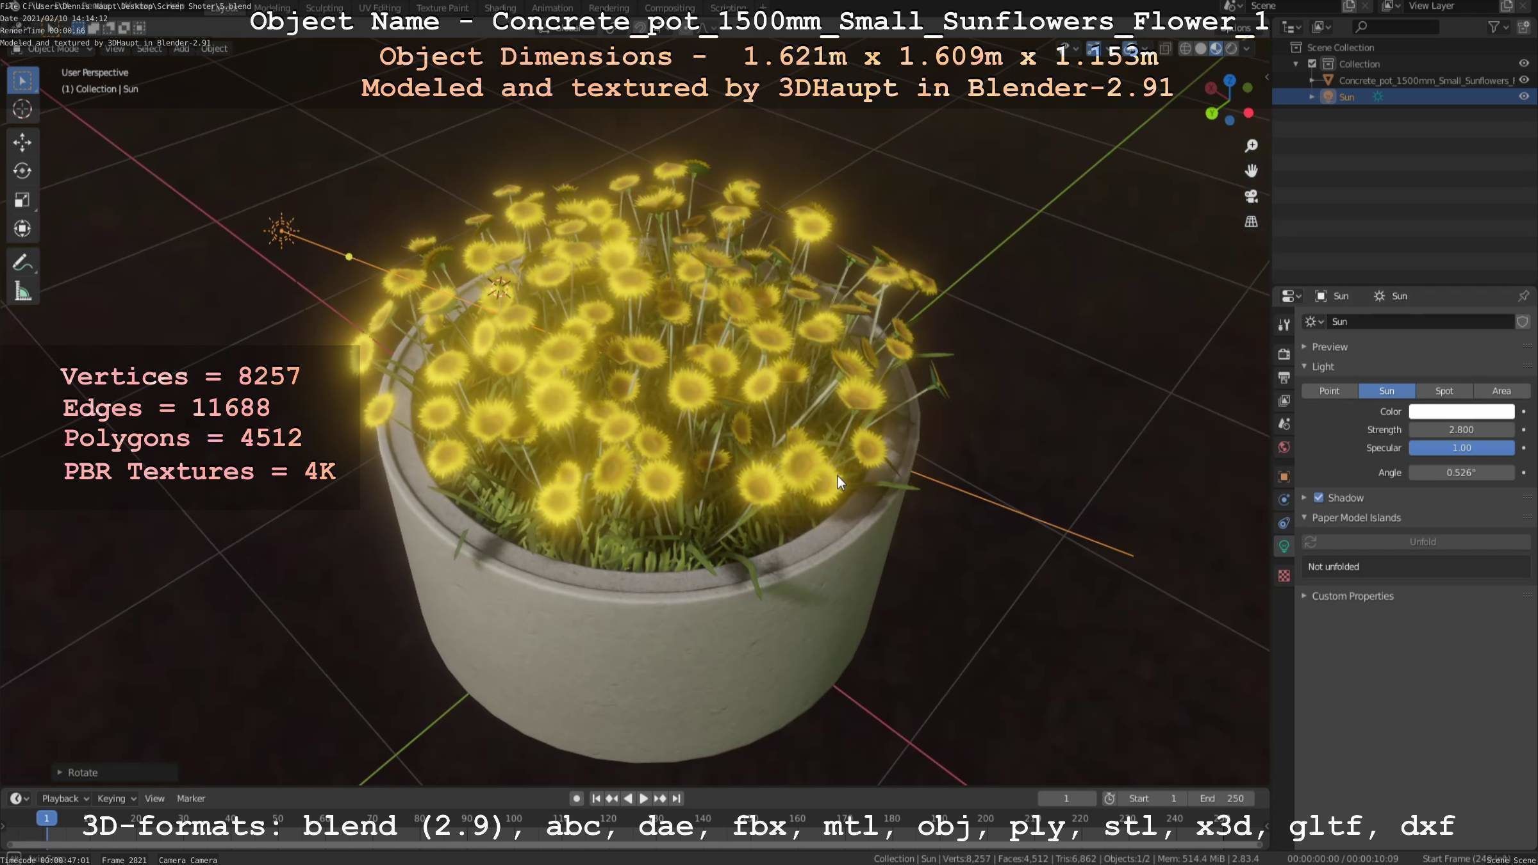Open the View Layer properties tab

pos(1284,400)
